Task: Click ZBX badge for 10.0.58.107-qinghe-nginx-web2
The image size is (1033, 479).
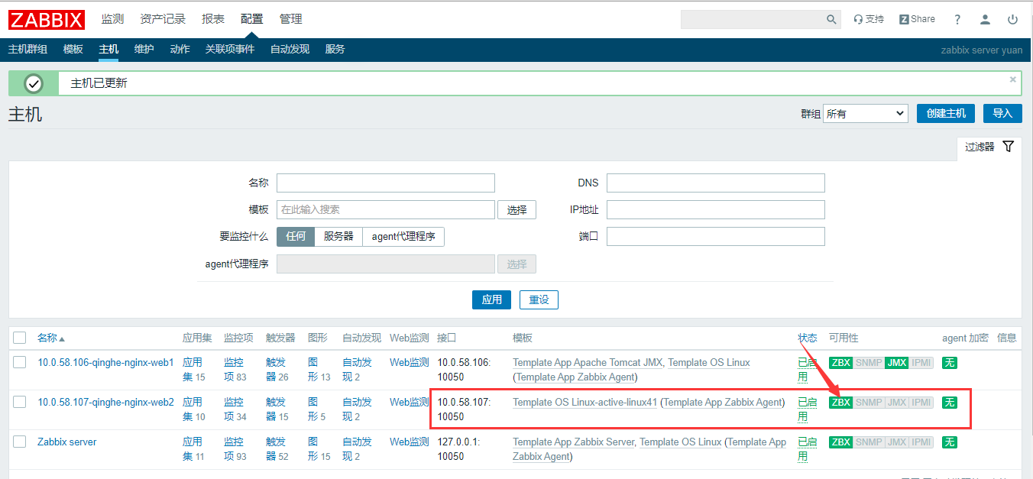Action: click(841, 403)
